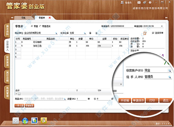
Task: Open 系统管理 side tab
Action: [x=7, y=92]
